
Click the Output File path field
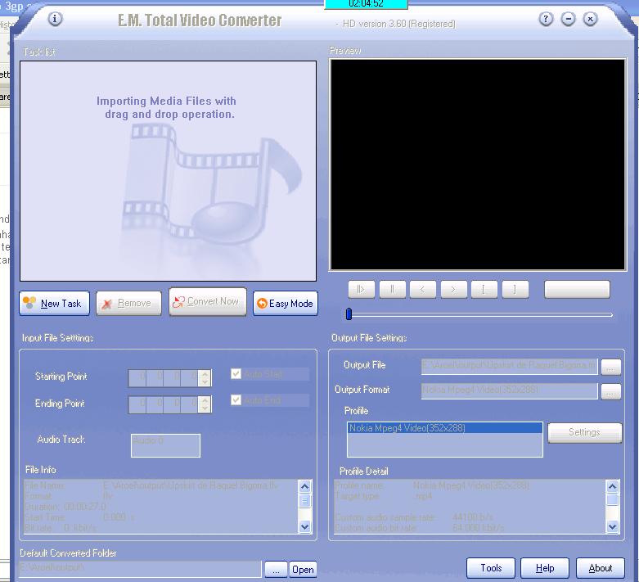click(x=510, y=366)
